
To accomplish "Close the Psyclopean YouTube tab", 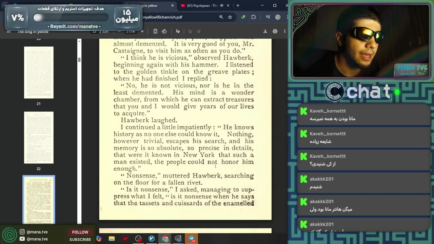I will (228, 5).
